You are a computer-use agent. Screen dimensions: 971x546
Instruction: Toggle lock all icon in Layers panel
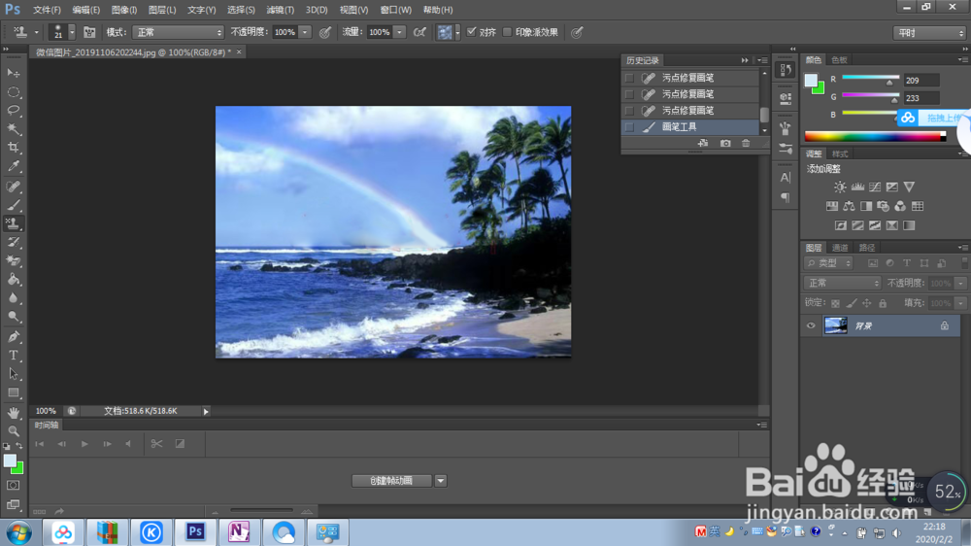click(x=883, y=303)
